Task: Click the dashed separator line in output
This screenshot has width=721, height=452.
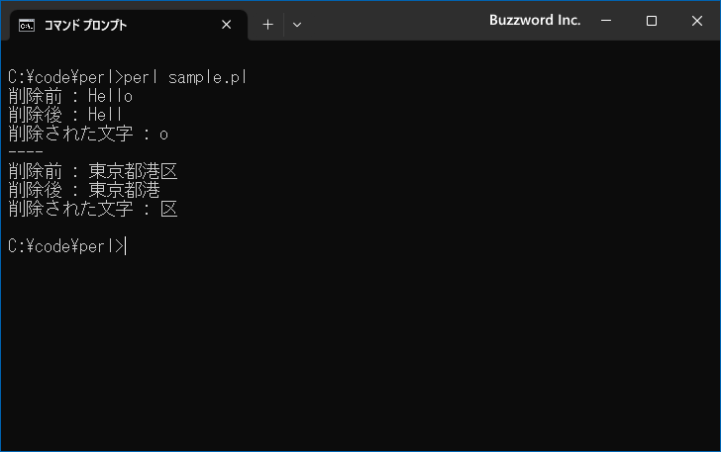Action: 26,151
